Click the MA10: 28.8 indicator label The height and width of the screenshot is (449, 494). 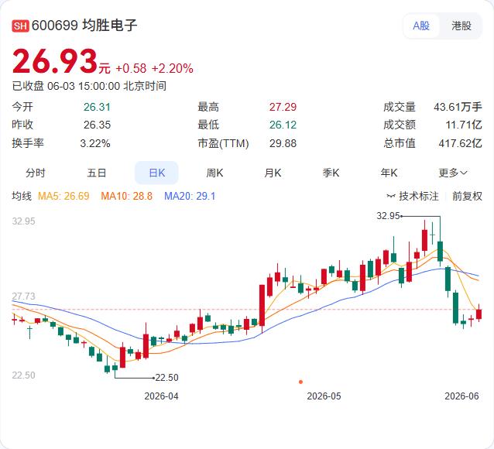coord(127,197)
